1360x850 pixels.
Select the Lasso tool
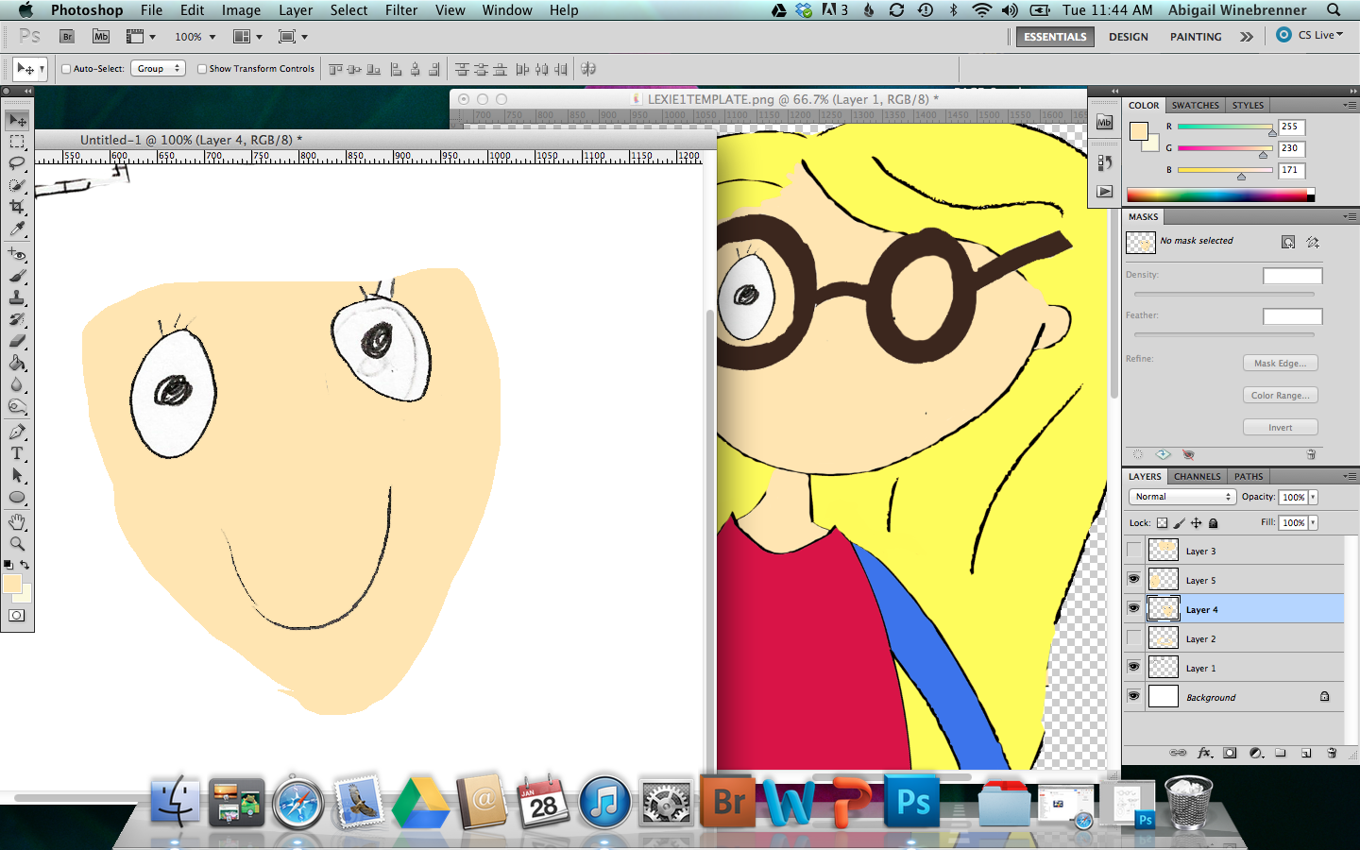[17, 163]
